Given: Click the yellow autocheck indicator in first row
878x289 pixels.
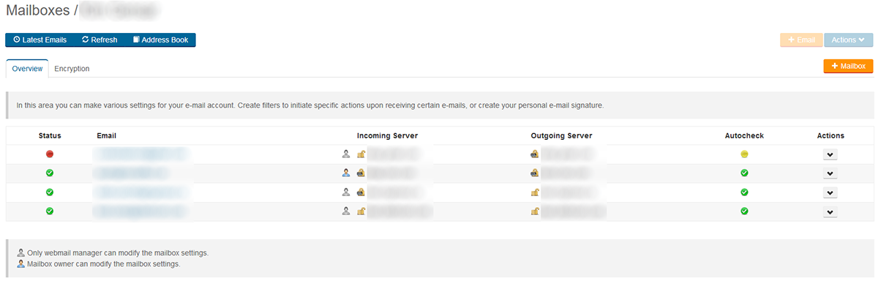Looking at the screenshot, I should pos(744,154).
